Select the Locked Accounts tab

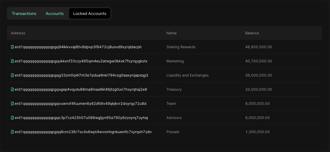(90, 13)
